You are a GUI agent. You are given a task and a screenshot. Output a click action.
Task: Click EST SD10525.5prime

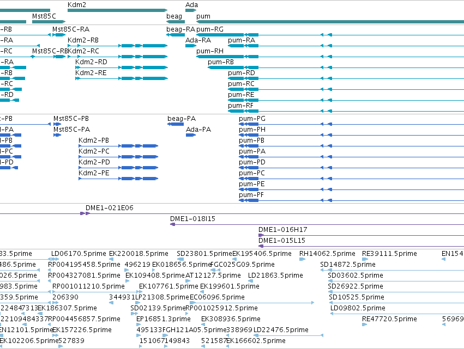357,298
